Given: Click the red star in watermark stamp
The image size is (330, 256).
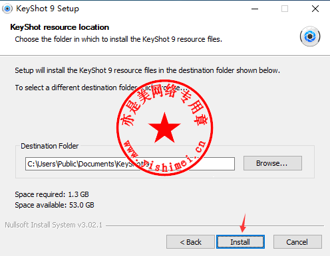Looking at the screenshot, I should pos(164,128).
